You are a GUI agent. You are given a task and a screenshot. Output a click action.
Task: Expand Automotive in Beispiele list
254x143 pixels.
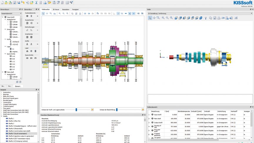tap(2, 92)
